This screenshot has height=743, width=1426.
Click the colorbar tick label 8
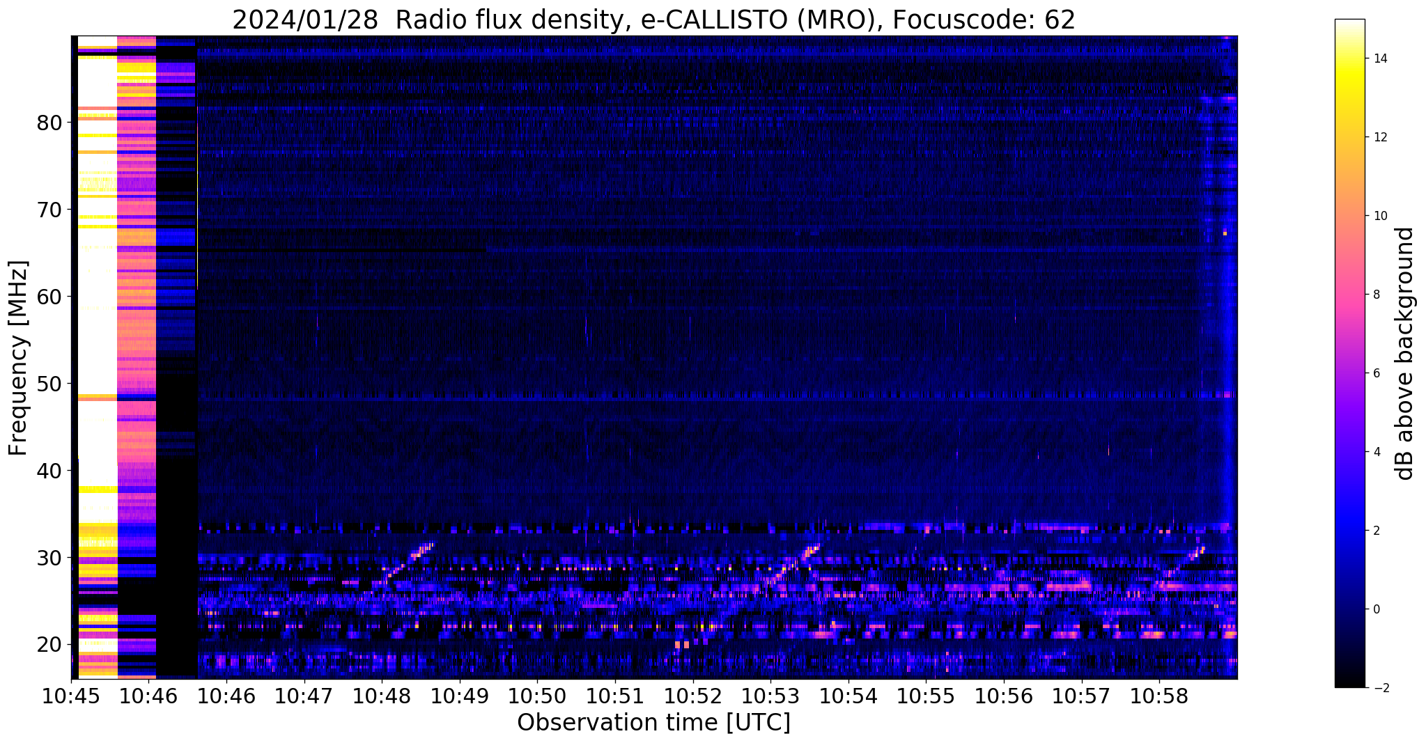click(1376, 295)
